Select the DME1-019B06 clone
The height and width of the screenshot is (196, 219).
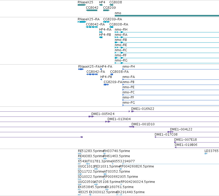pos(197,147)
